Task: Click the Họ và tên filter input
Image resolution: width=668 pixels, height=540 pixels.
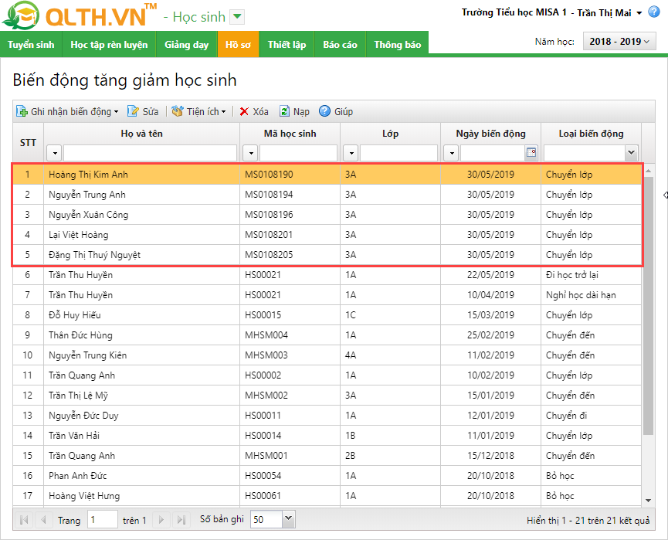Action: coord(150,153)
